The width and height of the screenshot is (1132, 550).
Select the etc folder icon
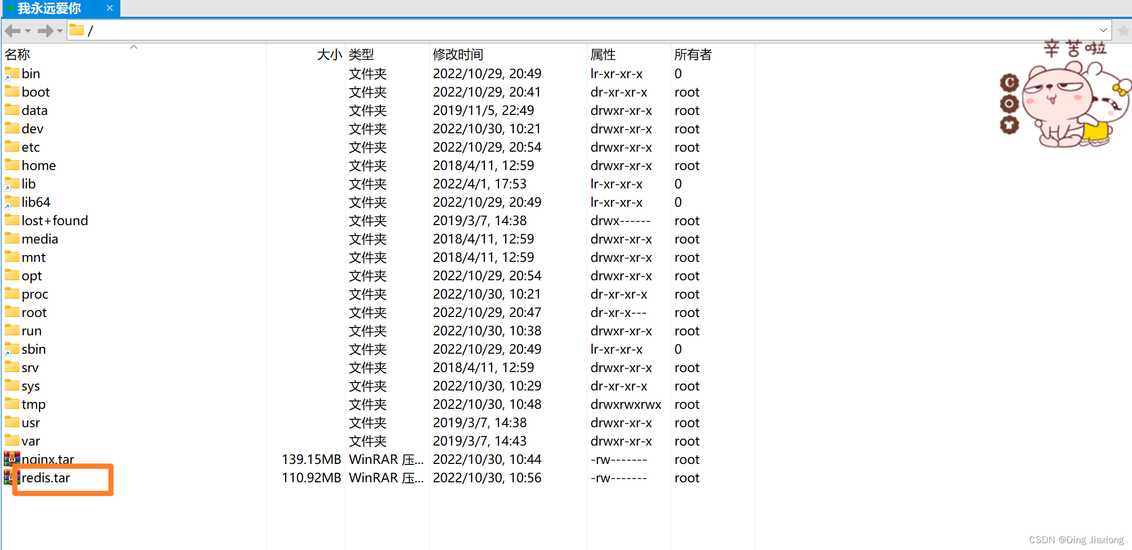click(x=12, y=147)
